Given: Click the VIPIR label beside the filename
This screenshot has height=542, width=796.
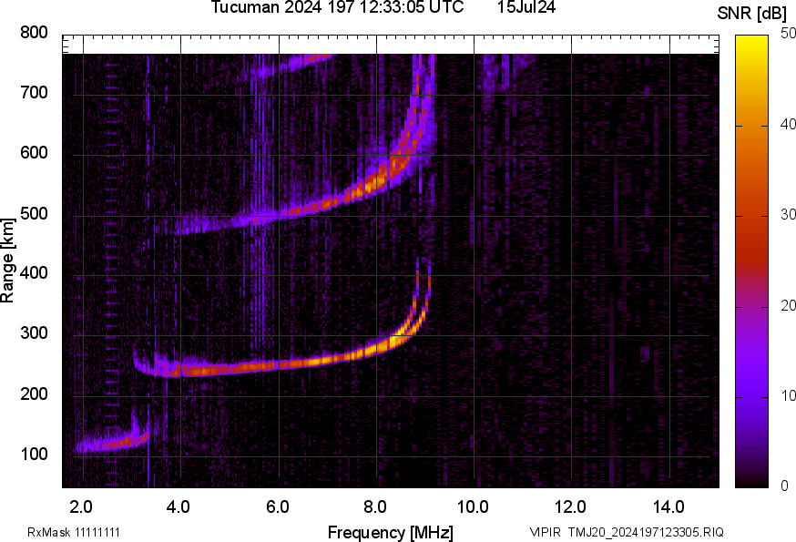Looking at the screenshot, I should pos(546,532).
